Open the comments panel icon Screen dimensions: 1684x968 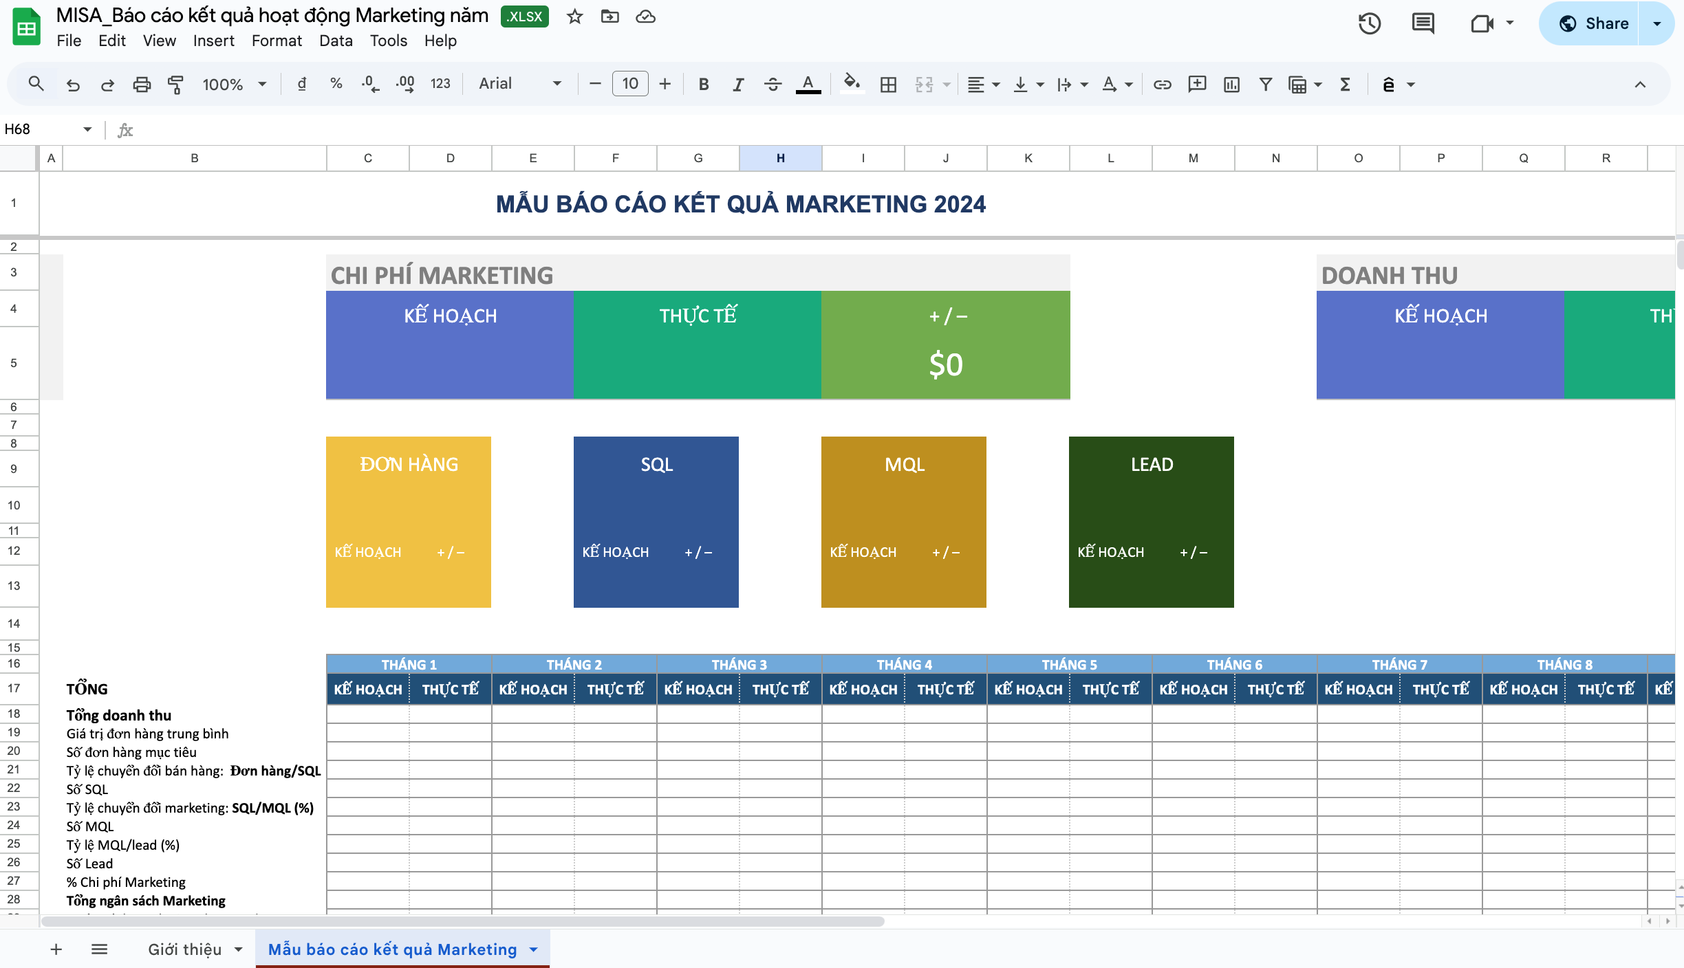(1423, 24)
